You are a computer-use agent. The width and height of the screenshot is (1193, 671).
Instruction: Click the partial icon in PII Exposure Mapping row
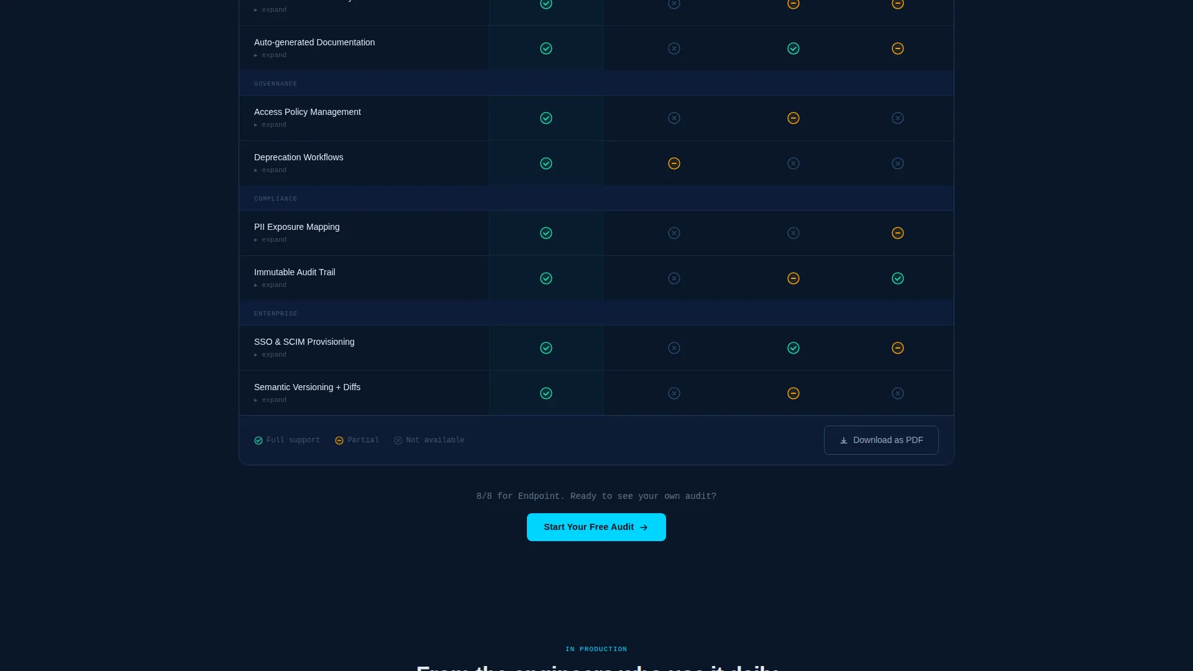[x=898, y=233]
